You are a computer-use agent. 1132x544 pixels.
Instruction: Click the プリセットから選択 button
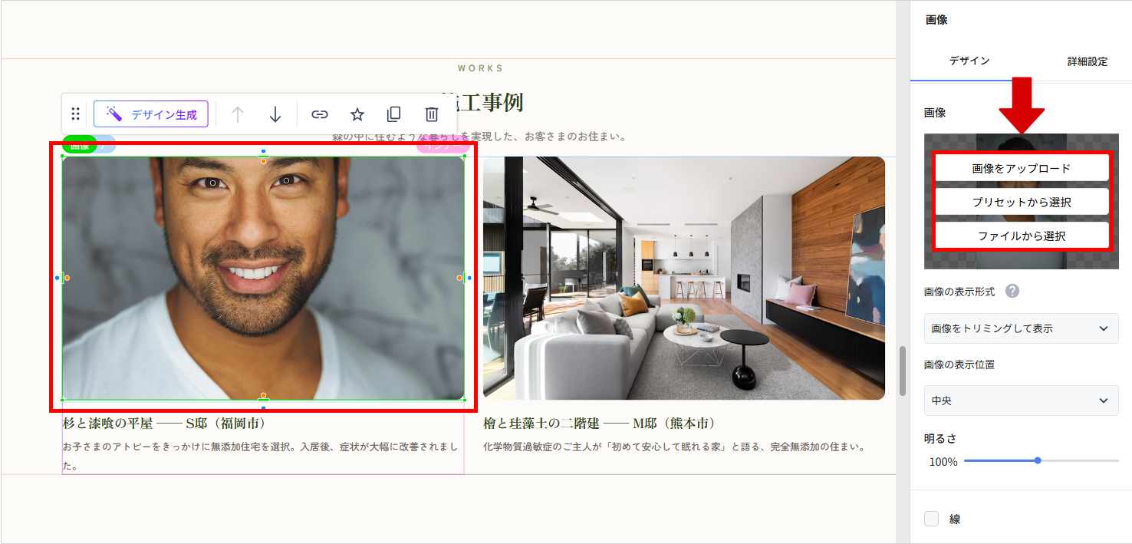pos(1021,203)
